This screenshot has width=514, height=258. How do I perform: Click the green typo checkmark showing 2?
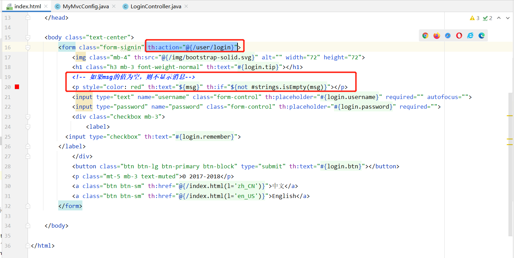[x=487, y=18]
